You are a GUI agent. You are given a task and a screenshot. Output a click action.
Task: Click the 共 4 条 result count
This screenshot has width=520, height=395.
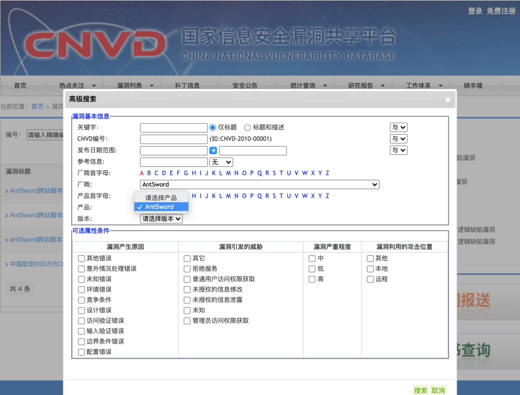(20, 289)
